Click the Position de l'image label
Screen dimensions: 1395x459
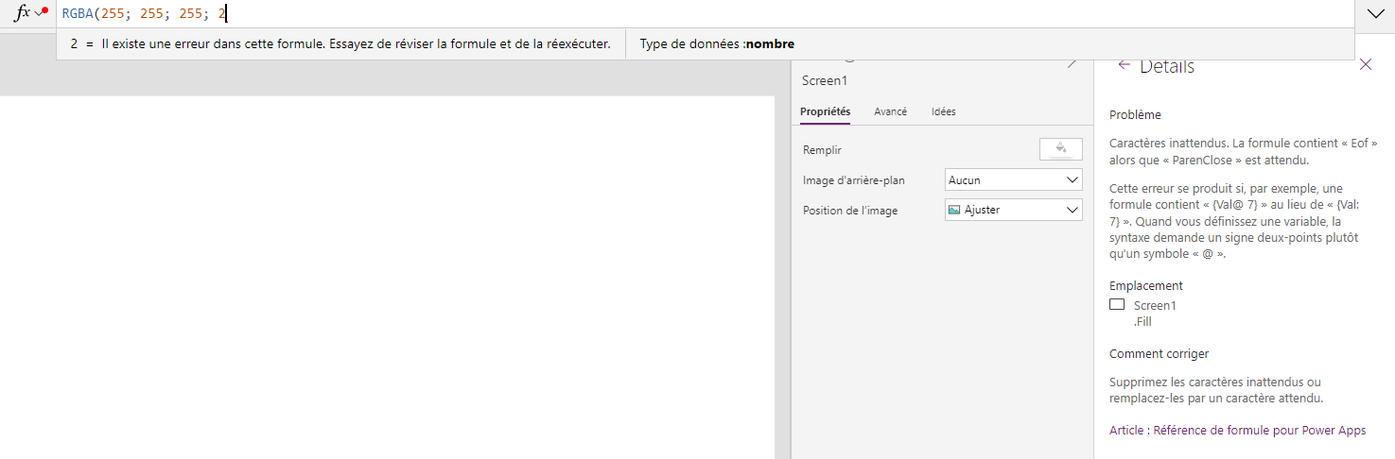click(x=850, y=211)
